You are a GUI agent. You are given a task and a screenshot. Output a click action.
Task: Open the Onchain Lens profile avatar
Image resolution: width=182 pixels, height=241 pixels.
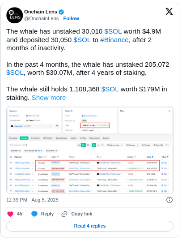pos(14,15)
